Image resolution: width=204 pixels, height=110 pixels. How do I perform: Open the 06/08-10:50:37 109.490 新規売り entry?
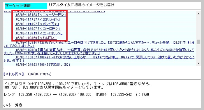coord(99,59)
